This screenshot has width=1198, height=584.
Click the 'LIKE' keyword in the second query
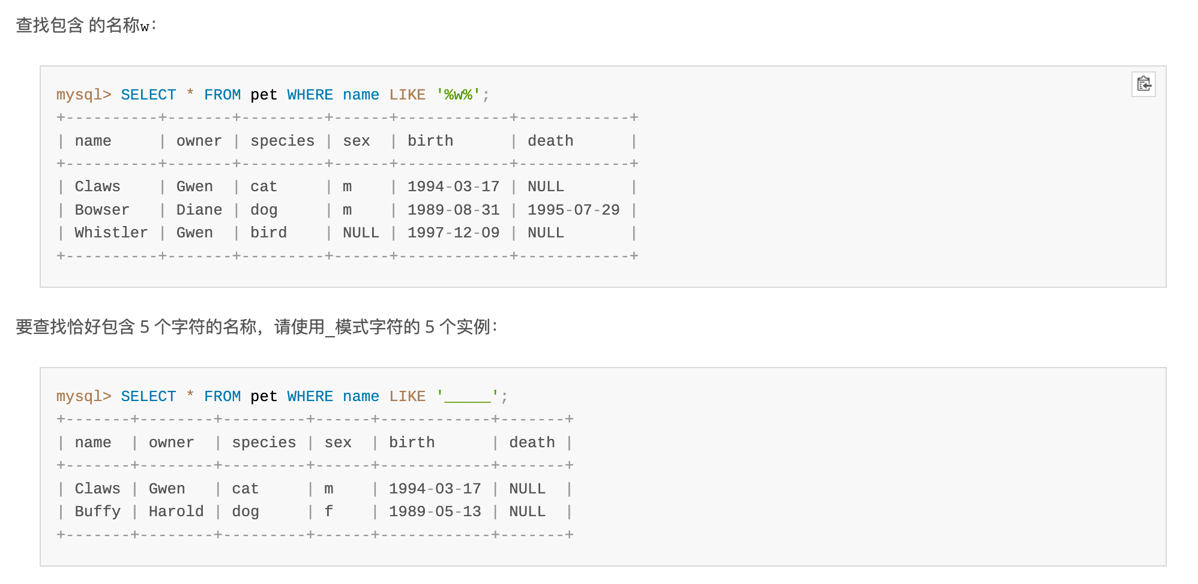(407, 396)
